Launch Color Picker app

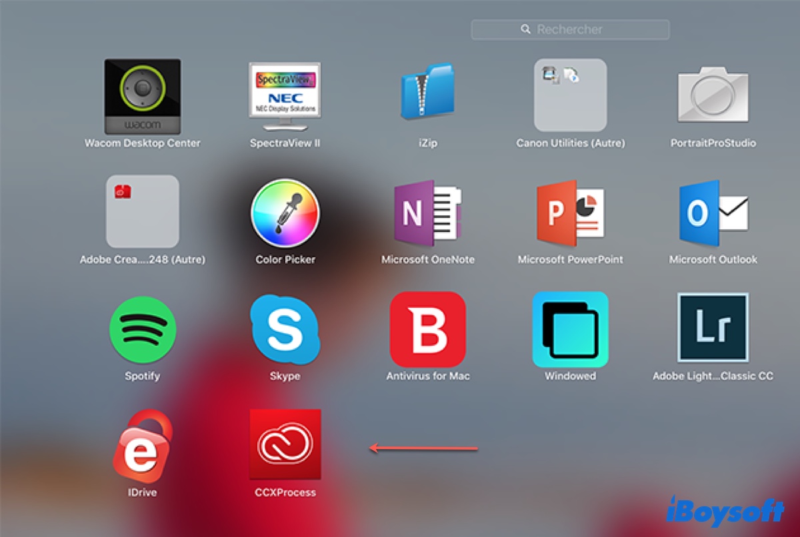285,213
